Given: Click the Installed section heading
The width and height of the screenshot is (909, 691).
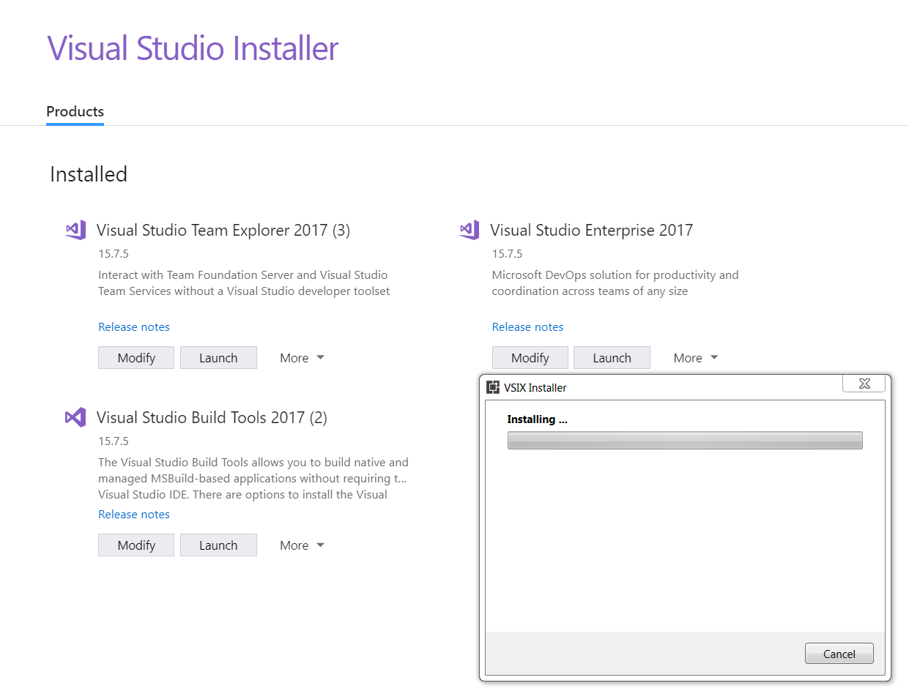Looking at the screenshot, I should 89,174.
